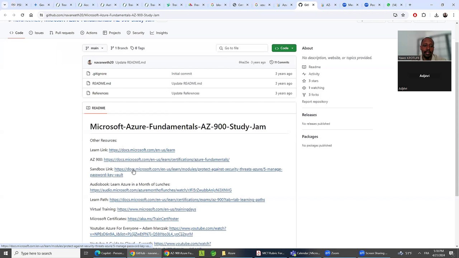Open the browser extensions puzzle icon
Image resolution: width=459 pixels, height=258 pixels.
(x=424, y=15)
